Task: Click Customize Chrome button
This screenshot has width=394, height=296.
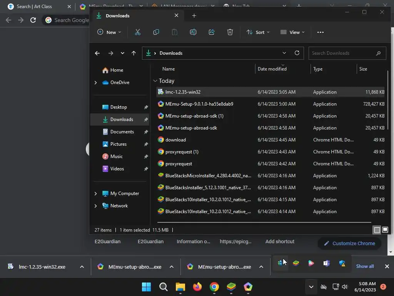Action: pos(349,244)
